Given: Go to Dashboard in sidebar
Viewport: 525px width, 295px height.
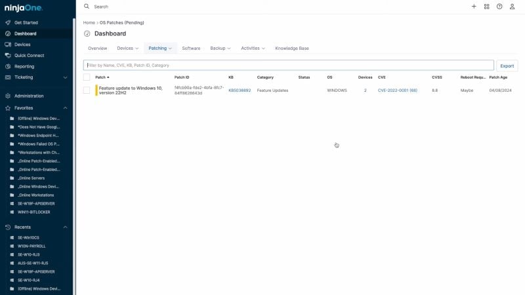Looking at the screenshot, I should pos(26,34).
